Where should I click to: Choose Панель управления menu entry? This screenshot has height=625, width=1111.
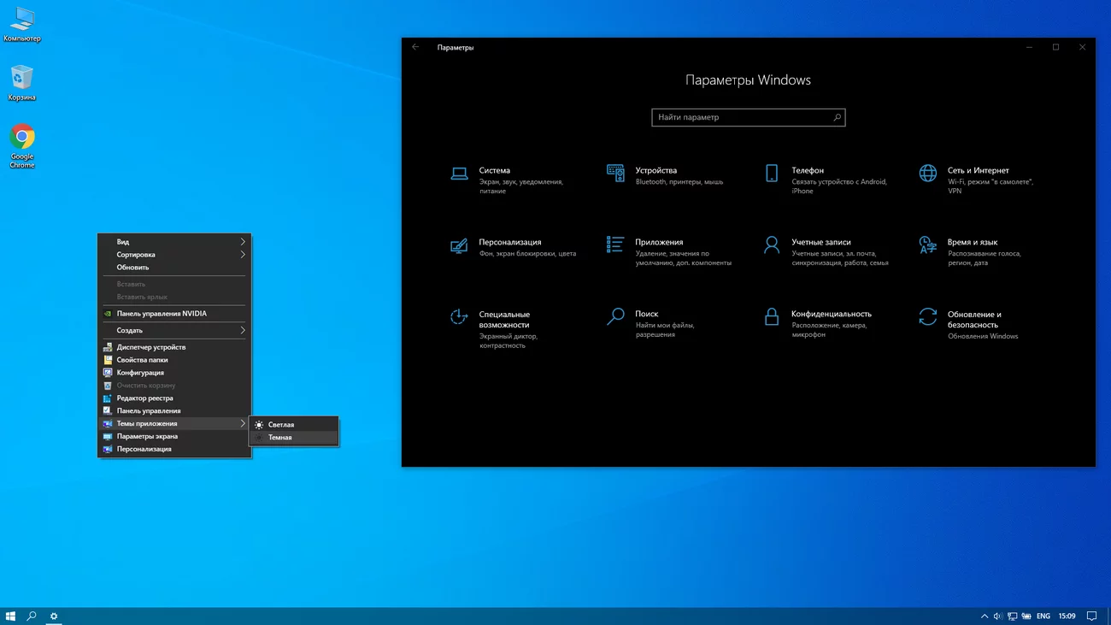tap(174, 411)
